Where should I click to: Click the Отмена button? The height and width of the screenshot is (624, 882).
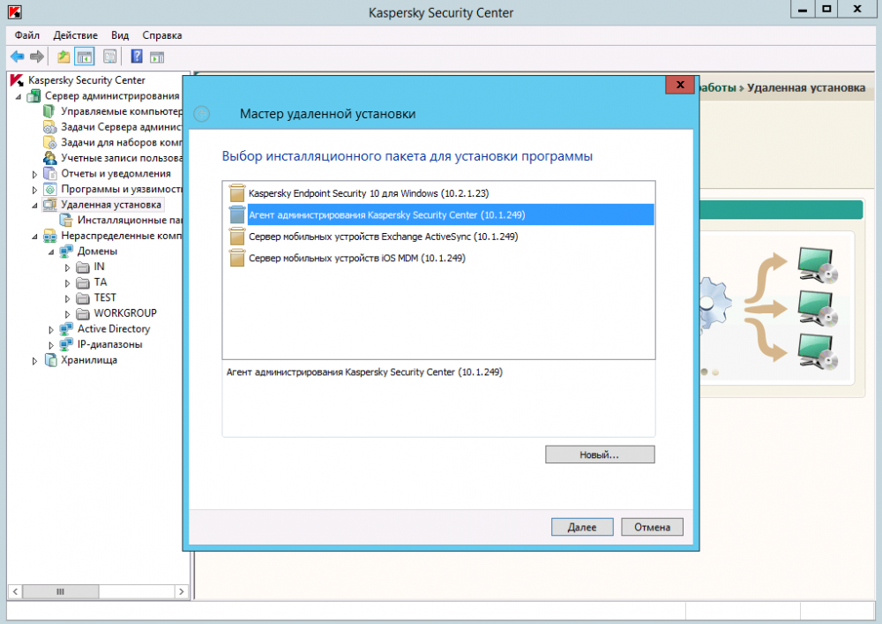click(x=652, y=527)
